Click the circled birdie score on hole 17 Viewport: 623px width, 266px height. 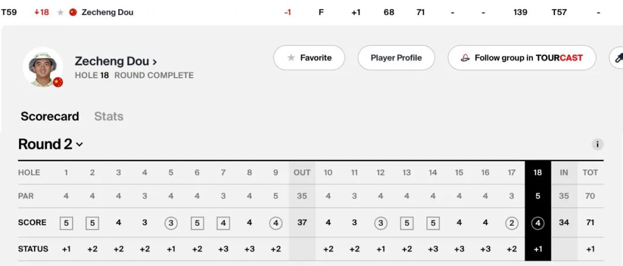coord(512,223)
